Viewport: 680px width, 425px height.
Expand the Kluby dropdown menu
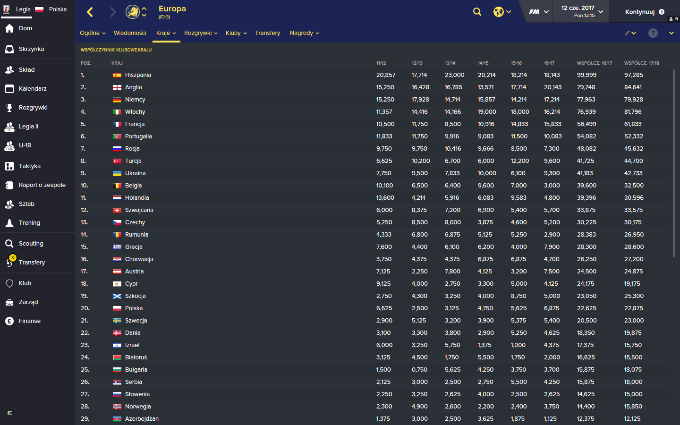(x=236, y=33)
